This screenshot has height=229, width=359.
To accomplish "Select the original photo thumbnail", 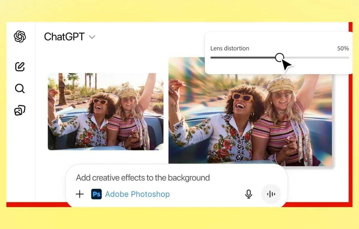I will (x=106, y=111).
